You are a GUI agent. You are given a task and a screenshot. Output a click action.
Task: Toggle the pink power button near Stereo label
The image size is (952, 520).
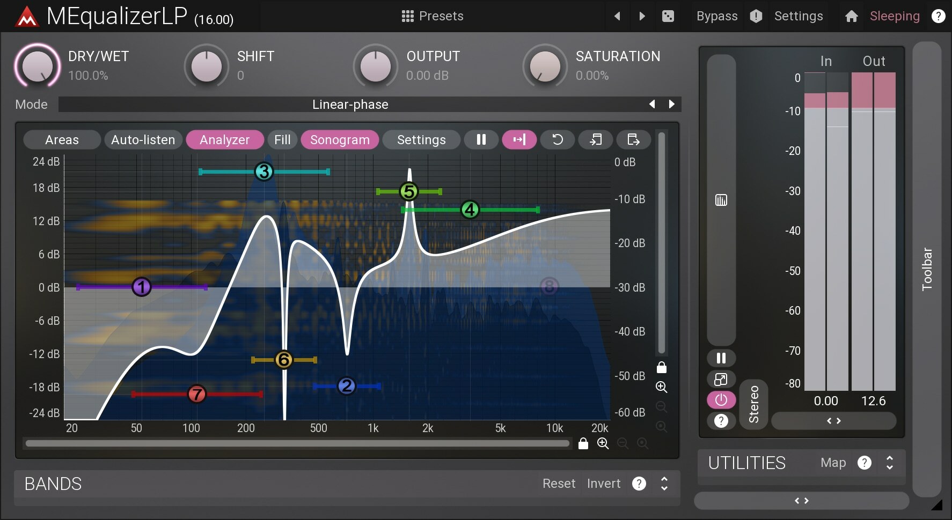point(721,400)
